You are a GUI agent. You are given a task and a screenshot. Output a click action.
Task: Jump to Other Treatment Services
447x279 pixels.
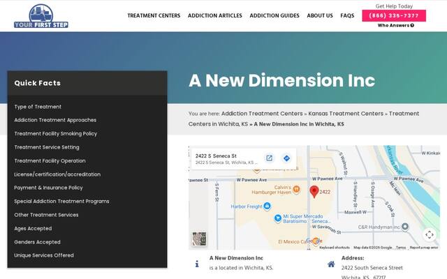point(46,215)
